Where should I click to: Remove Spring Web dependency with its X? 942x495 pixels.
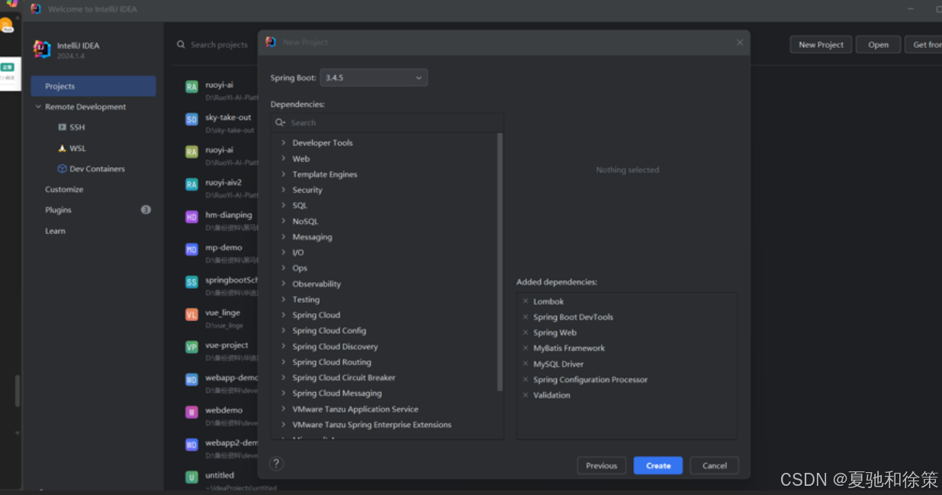526,333
